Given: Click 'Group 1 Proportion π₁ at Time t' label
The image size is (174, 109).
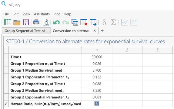Looking at the screenshot, I should tap(38, 64).
